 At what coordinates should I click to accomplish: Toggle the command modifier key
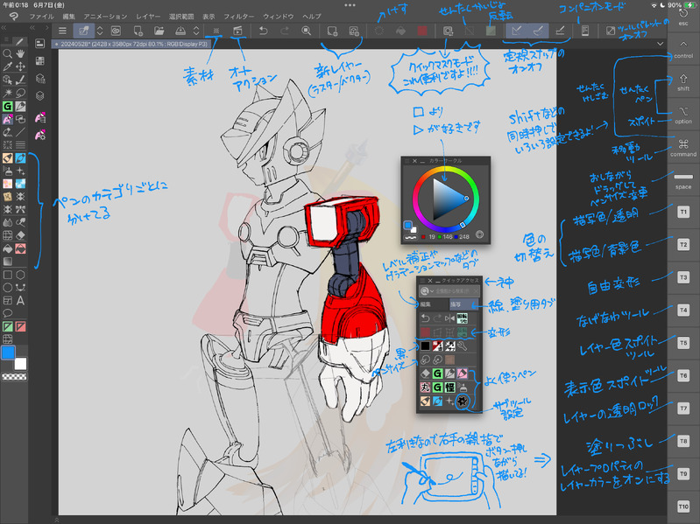(x=683, y=148)
